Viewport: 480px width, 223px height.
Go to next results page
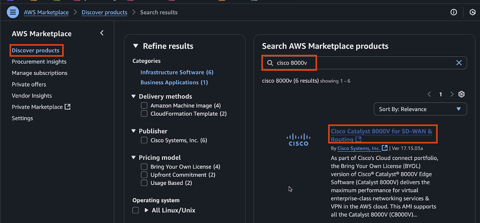point(452,94)
